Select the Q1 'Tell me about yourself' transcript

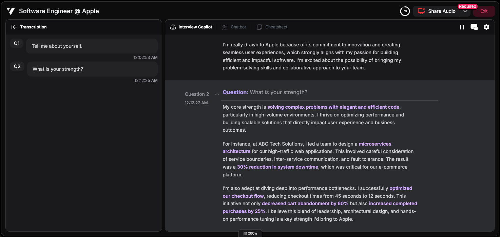click(92, 46)
